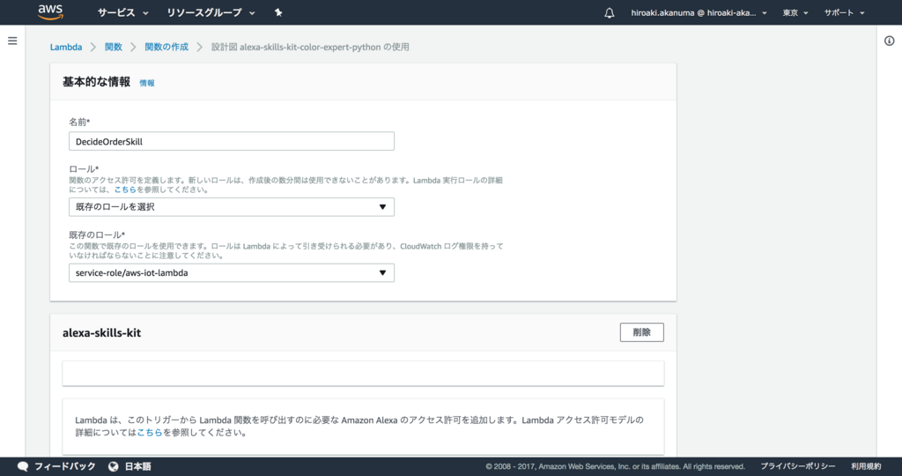This screenshot has height=476, width=902.
Task: Open the リソースグループ menu
Action: pos(211,12)
